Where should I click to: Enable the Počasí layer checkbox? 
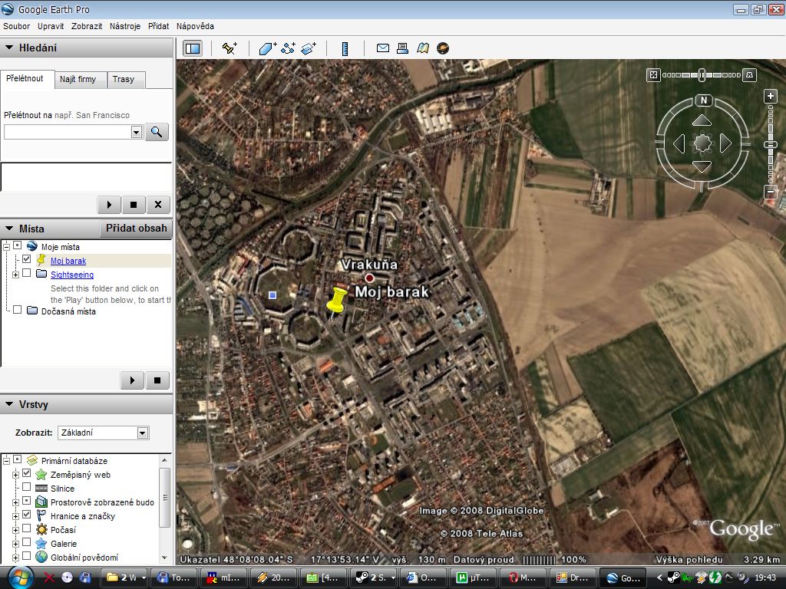pos(27,529)
